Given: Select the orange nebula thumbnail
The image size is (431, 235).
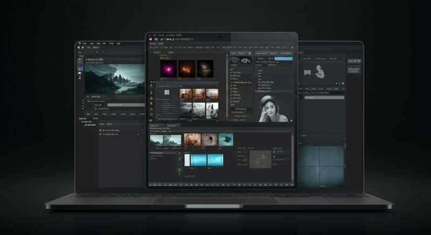Looking at the screenshot, I should pos(186,68).
